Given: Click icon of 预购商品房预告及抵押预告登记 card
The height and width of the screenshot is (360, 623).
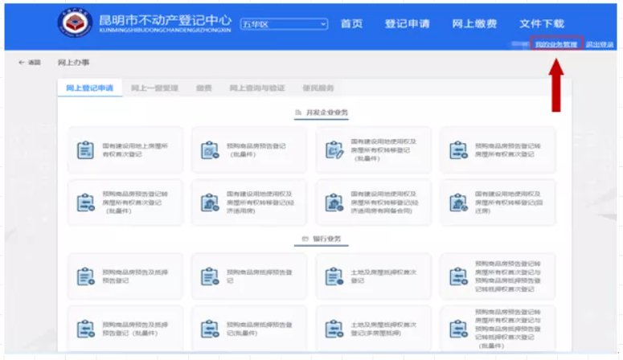Looking at the screenshot, I should pyautogui.click(x=85, y=276).
